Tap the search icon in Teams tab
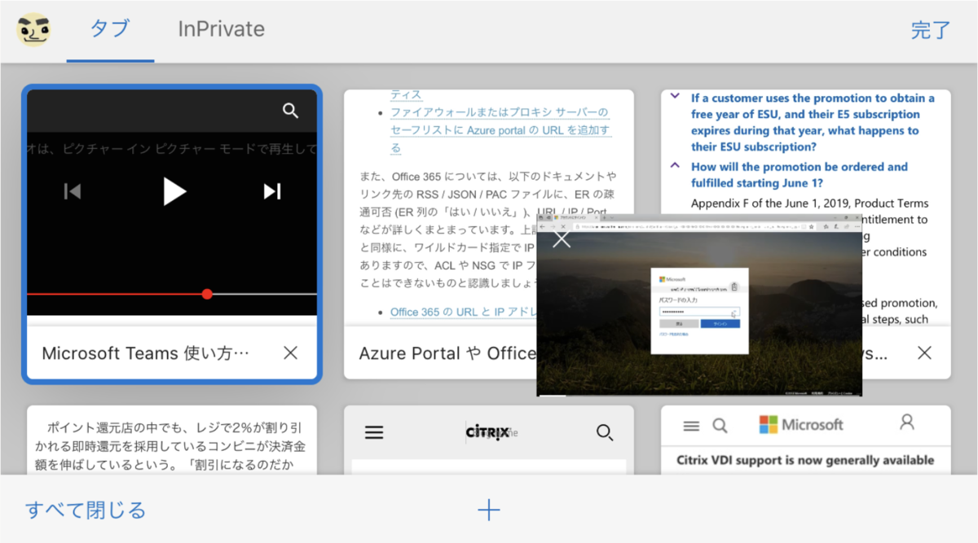This screenshot has height=543, width=978. 290,111
